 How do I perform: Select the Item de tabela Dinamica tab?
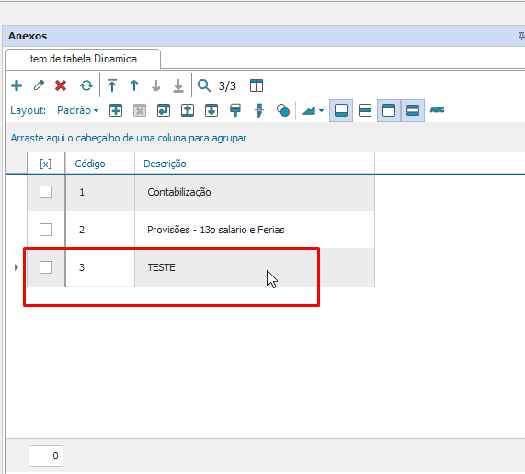coord(83,59)
